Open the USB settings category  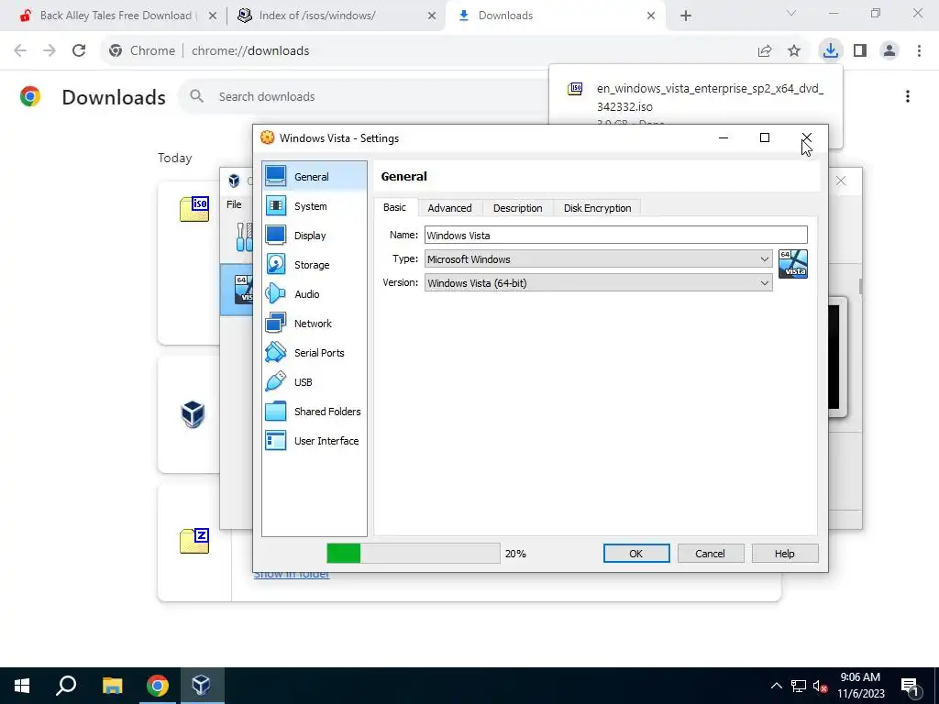[x=315, y=382]
